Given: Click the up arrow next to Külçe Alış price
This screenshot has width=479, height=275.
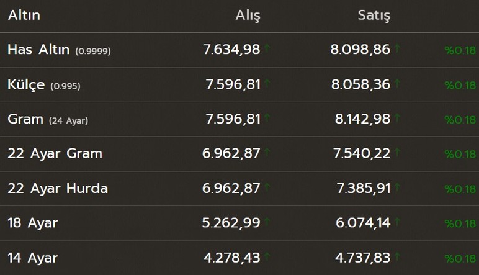Looking at the screenshot, I should pos(267,83).
